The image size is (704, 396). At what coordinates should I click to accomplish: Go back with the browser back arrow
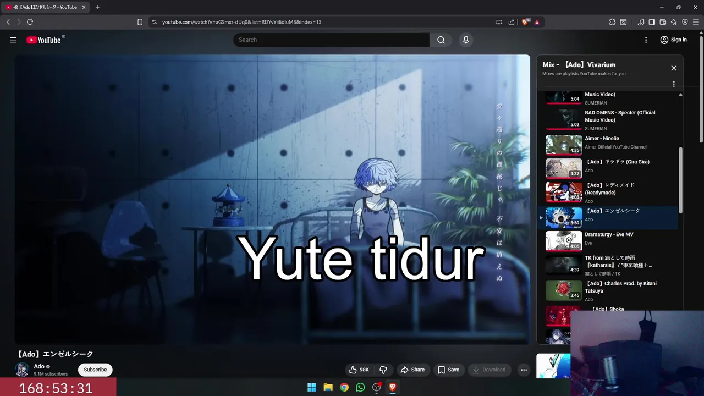click(x=8, y=22)
